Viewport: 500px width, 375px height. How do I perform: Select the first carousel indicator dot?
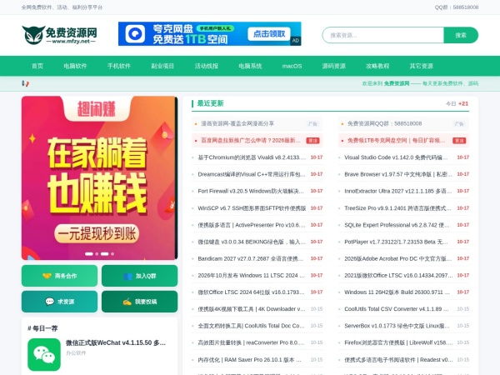[x=89, y=254]
